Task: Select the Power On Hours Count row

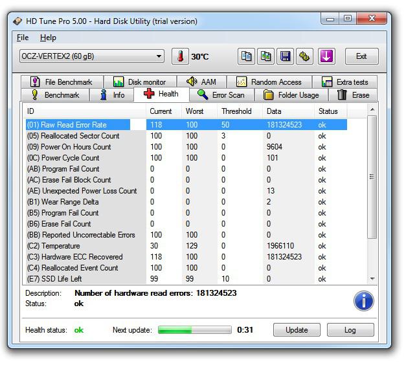Action: pyautogui.click(x=186, y=147)
